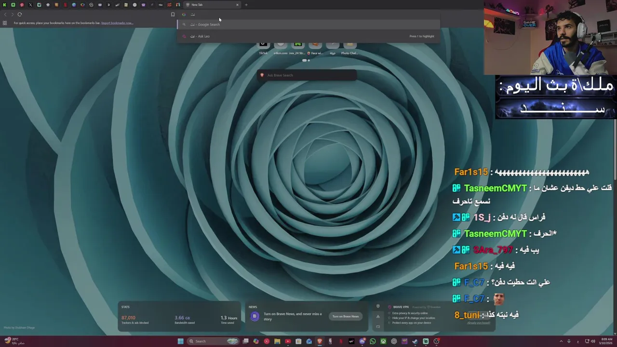Screen dimensions: 617x347
Task: Click the Already purchased link
Action: (478, 322)
